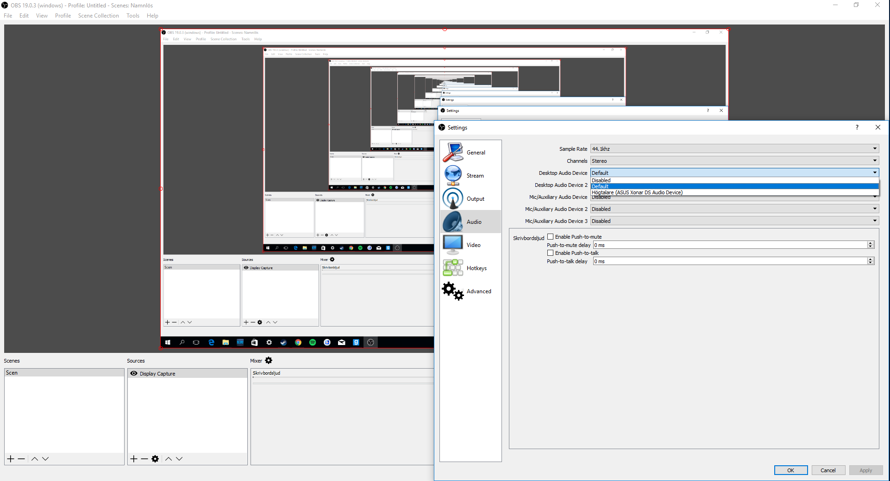Adjust the Skrivbordsljud volume slider in Mixer
The image size is (890, 481).
pos(343,383)
